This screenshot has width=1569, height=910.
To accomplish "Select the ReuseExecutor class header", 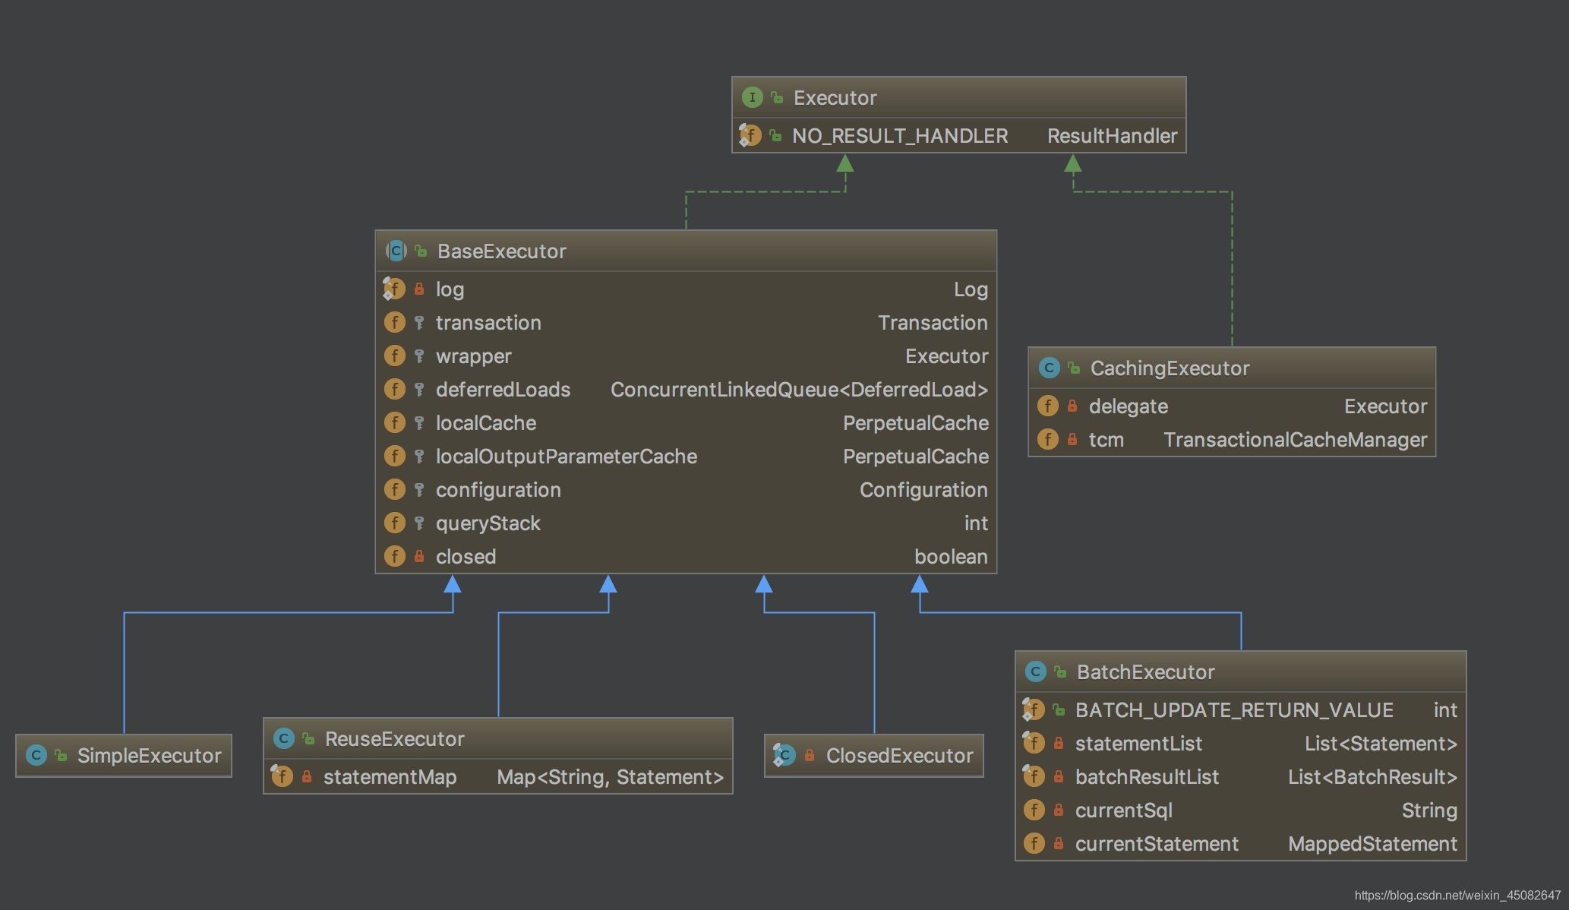I will pos(394,738).
